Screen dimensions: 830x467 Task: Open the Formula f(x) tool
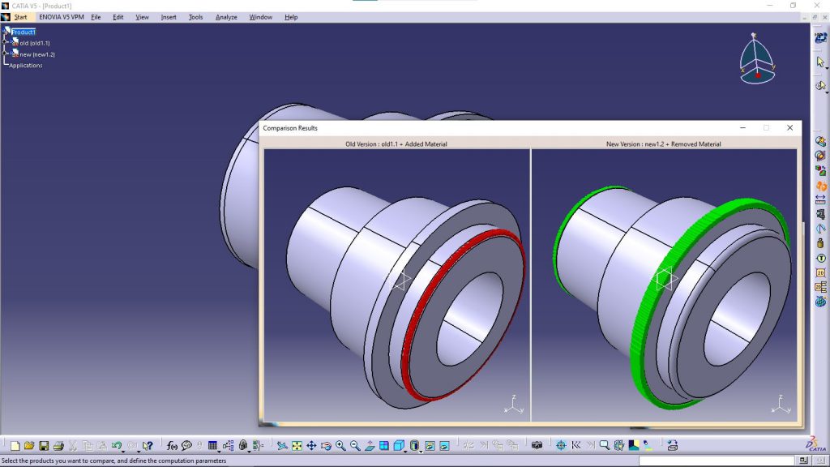click(172, 446)
